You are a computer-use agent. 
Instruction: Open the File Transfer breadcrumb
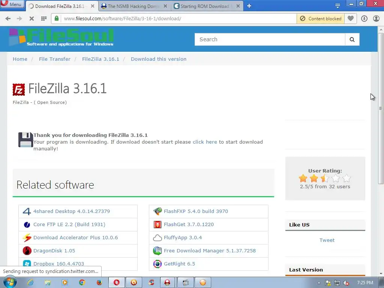coord(55,59)
